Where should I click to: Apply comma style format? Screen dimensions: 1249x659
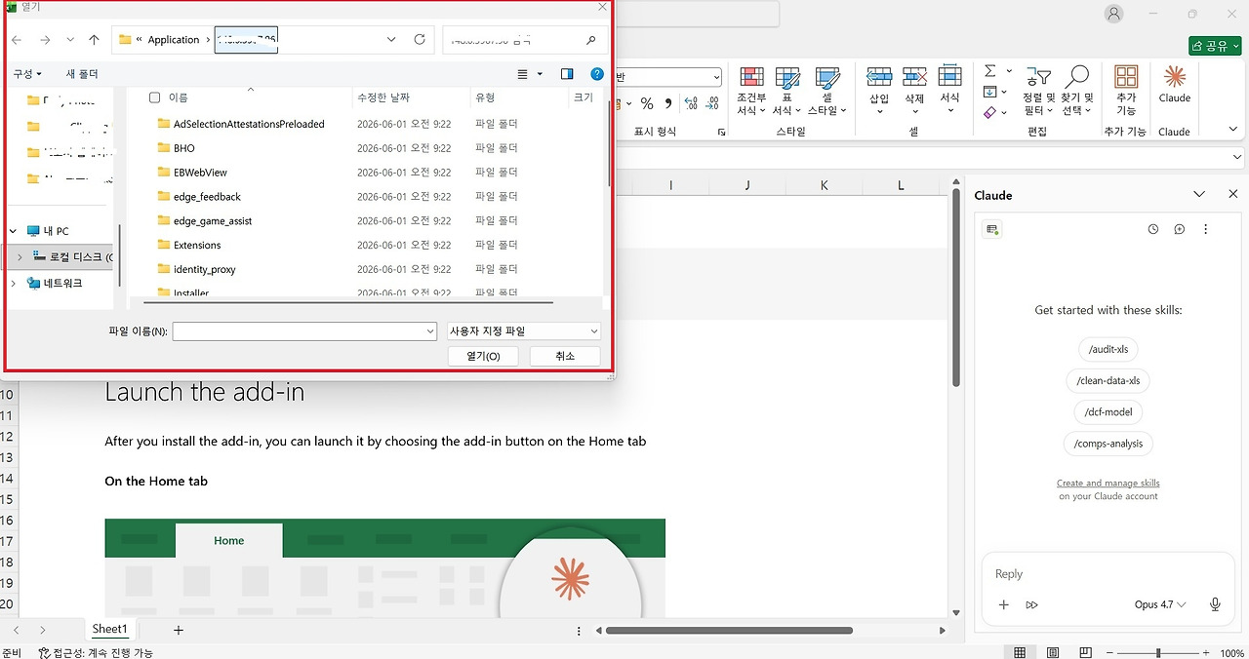[x=668, y=103]
